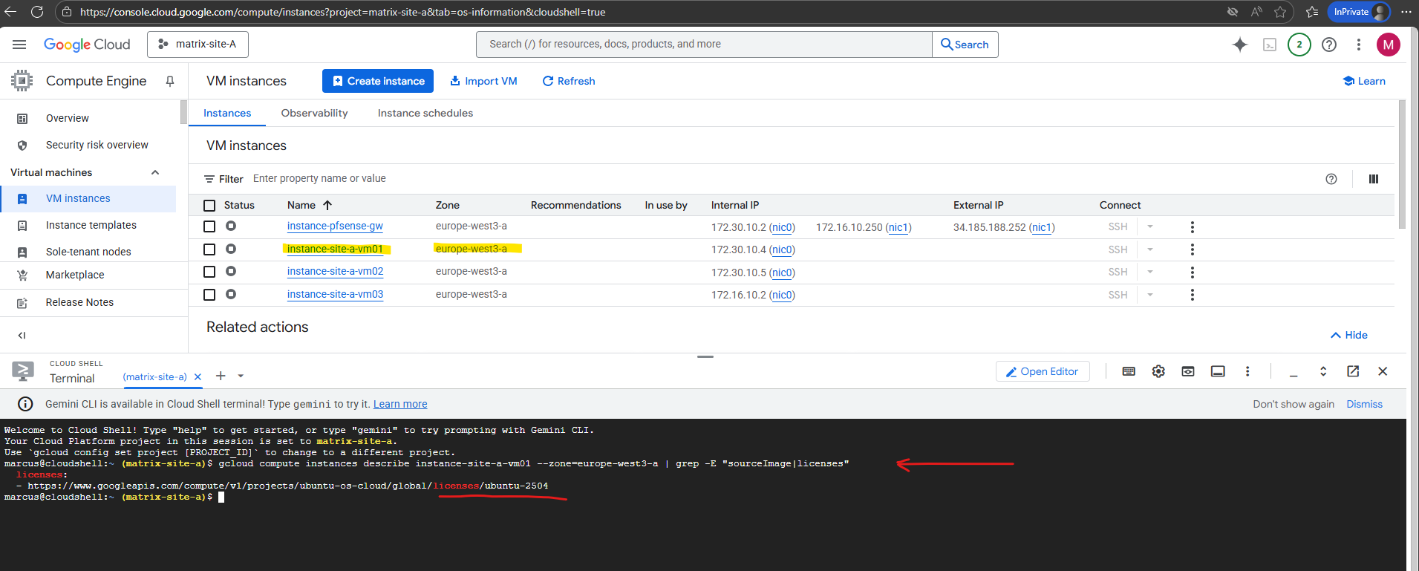Open the main navigation hamburger menu

(19, 45)
